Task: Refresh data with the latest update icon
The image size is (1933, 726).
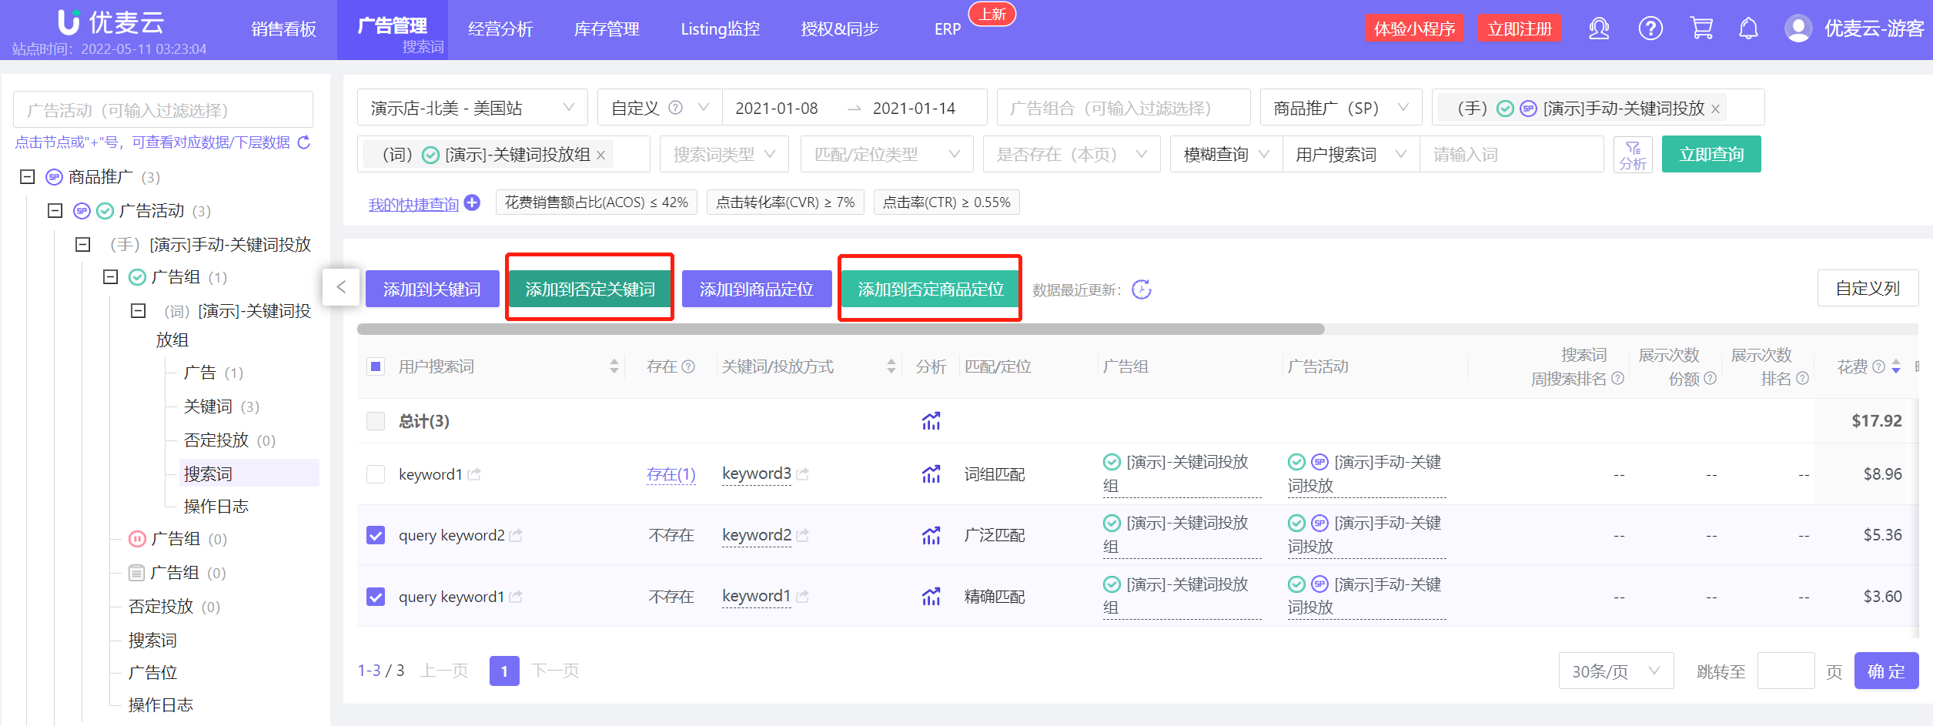Action: (1142, 289)
